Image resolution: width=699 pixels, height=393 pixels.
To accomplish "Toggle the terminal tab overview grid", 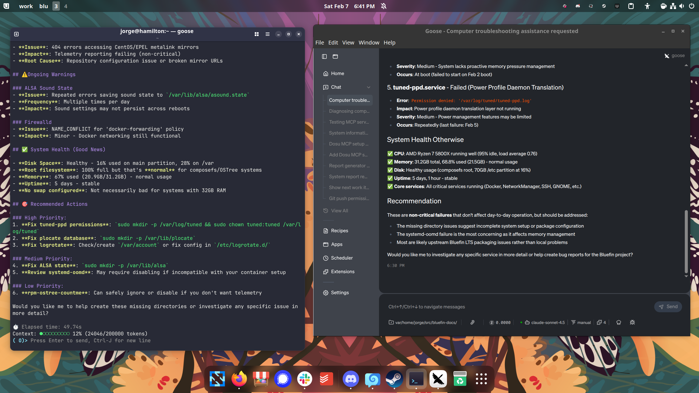I will point(257,34).
